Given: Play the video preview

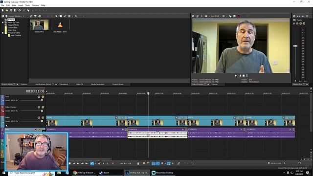Looking at the screenshot, I should click(236, 76).
